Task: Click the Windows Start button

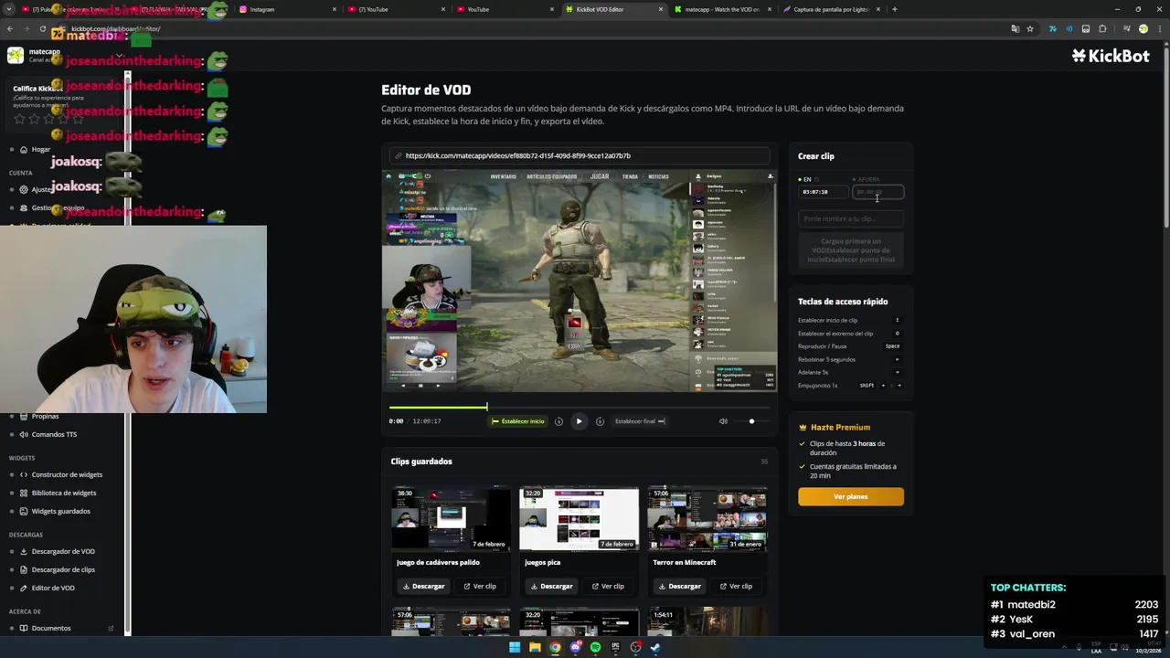Action: tap(515, 647)
